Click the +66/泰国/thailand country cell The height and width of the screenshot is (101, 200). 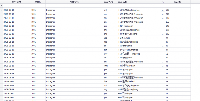[139, 82]
